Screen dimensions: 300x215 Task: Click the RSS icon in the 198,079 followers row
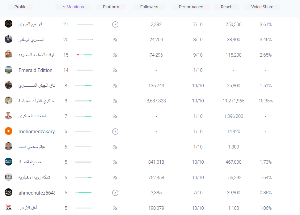115,208
